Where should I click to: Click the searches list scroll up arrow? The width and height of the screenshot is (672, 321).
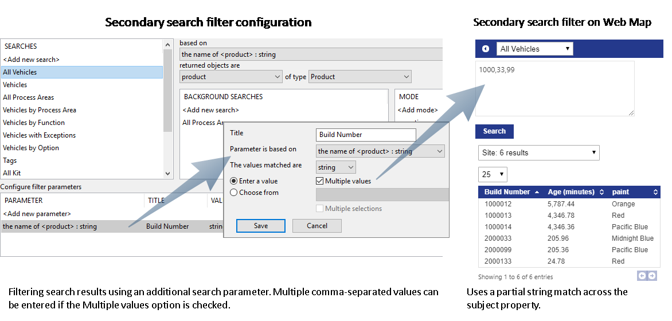click(x=167, y=45)
